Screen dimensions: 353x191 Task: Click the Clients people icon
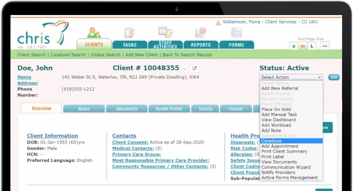click(x=94, y=32)
